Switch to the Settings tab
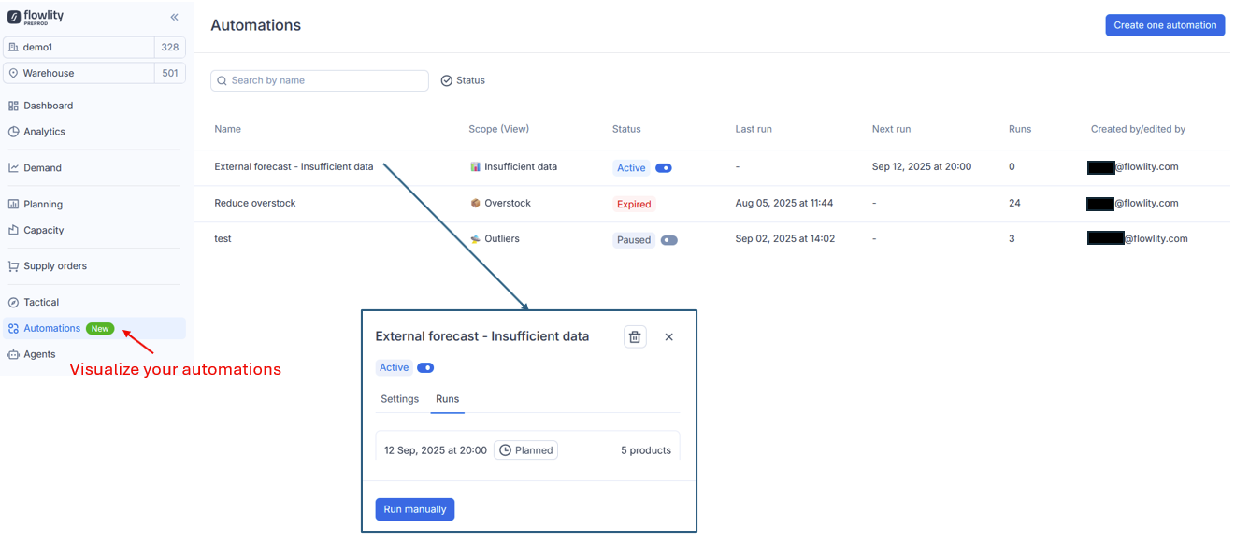Image resolution: width=1235 pixels, height=542 pixels. point(399,399)
